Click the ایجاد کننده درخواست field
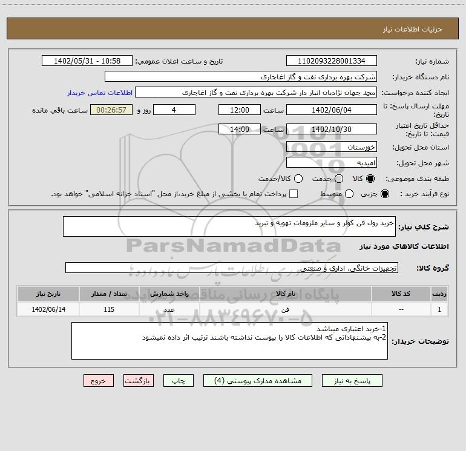The height and width of the screenshot is (451, 466). tap(256, 92)
